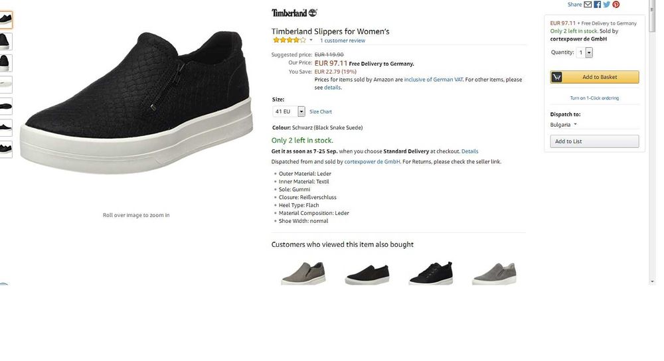Share this product via email icon
The image size is (664, 361).
coord(588,5)
